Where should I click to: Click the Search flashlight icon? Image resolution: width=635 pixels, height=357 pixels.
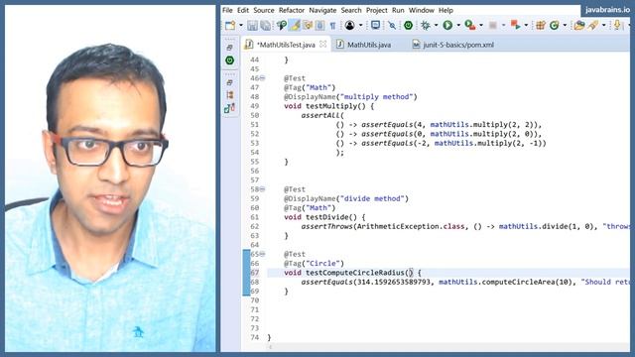(x=593, y=26)
